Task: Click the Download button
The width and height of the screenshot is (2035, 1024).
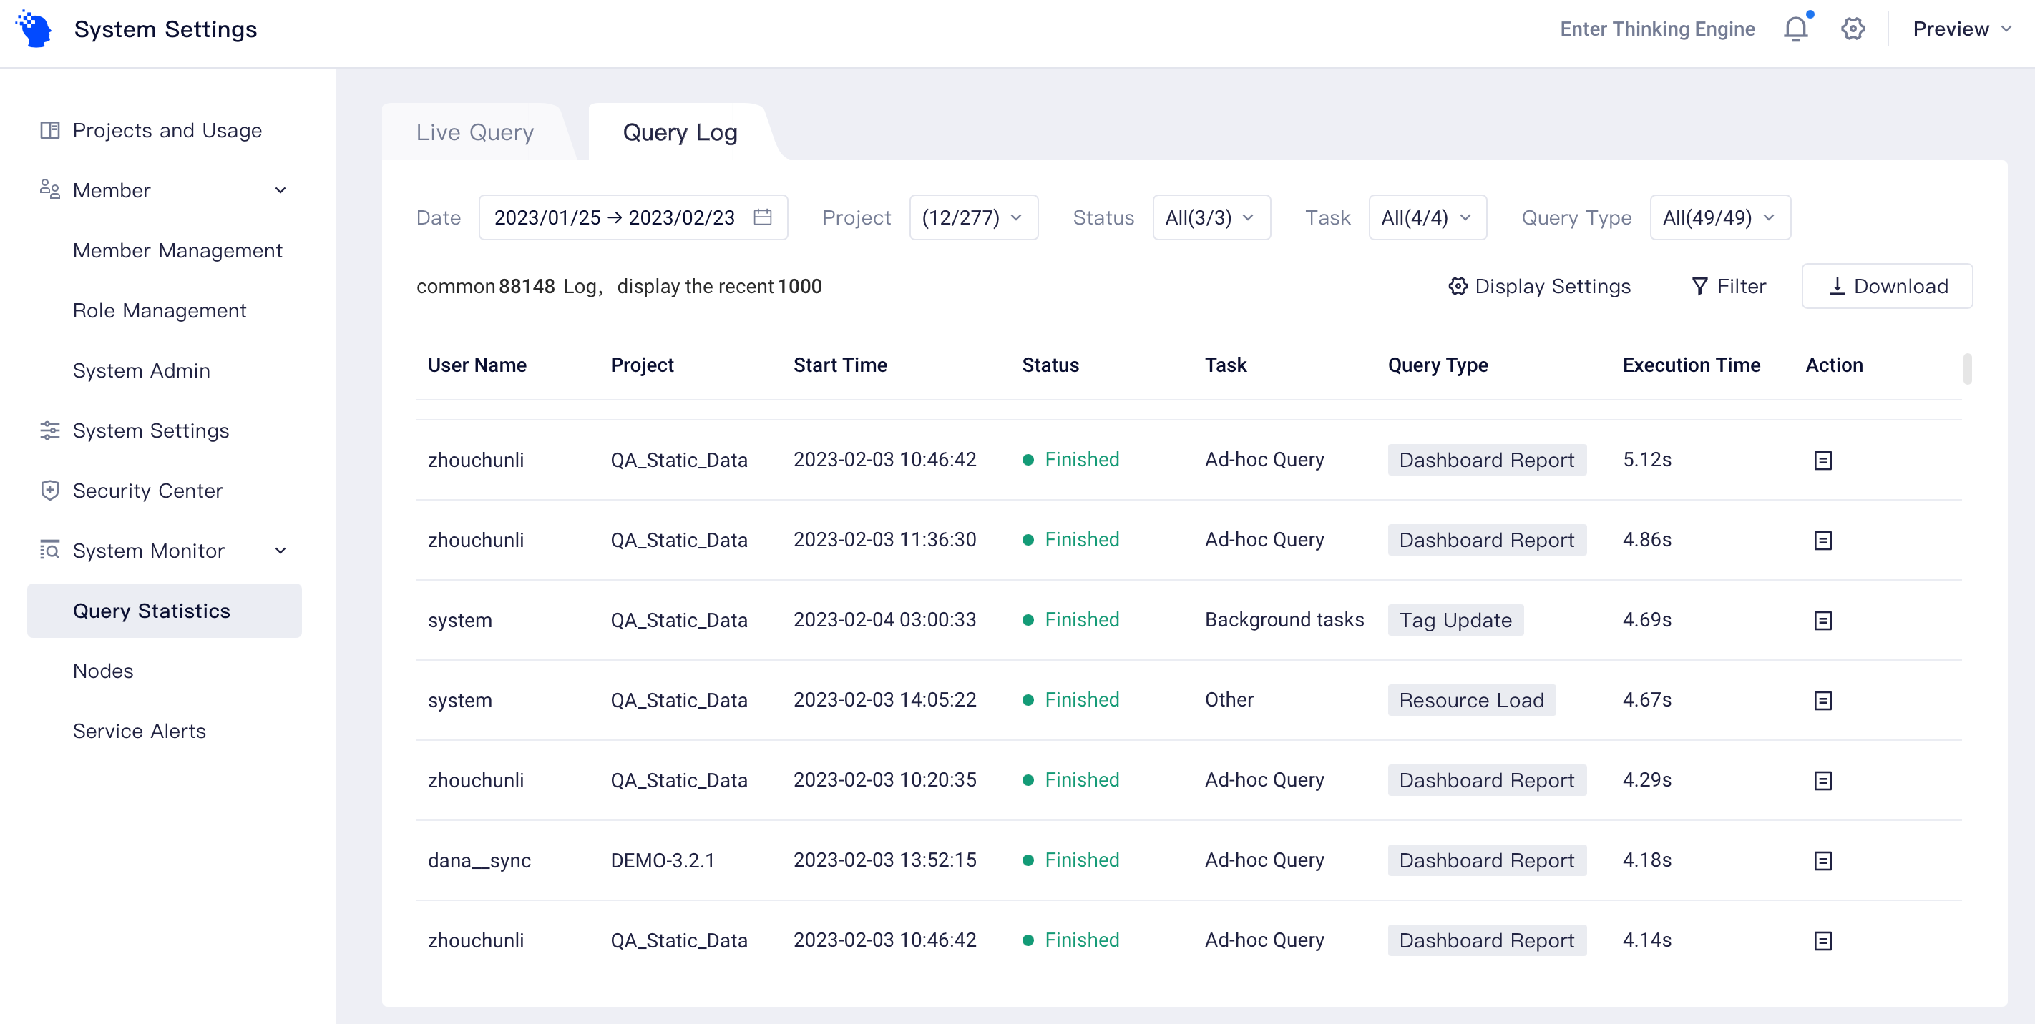Action: pos(1886,286)
